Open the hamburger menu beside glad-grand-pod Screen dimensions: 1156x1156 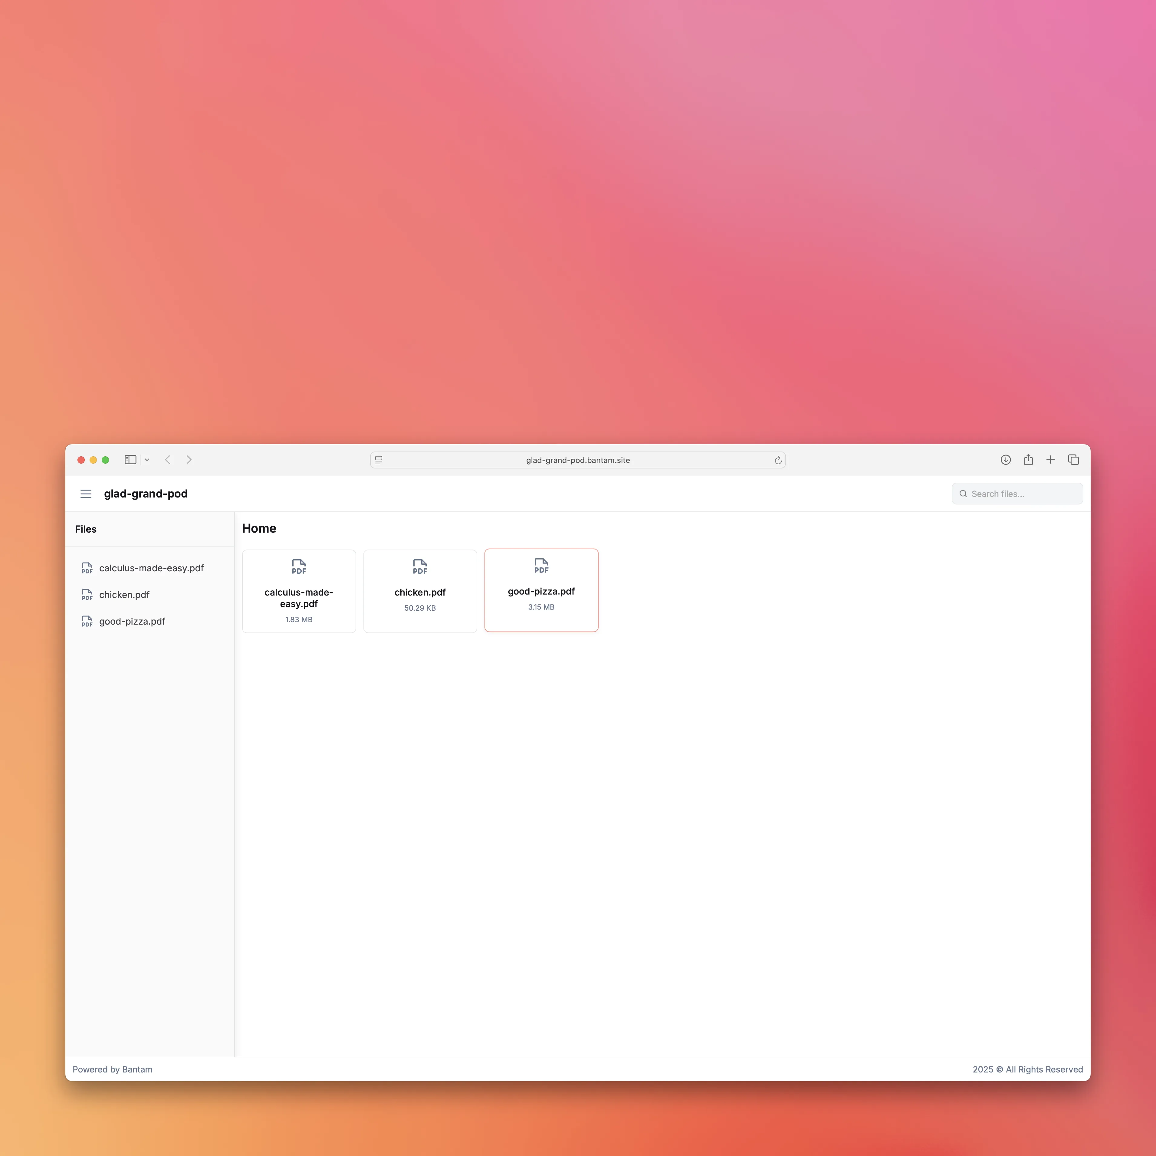[x=86, y=494]
